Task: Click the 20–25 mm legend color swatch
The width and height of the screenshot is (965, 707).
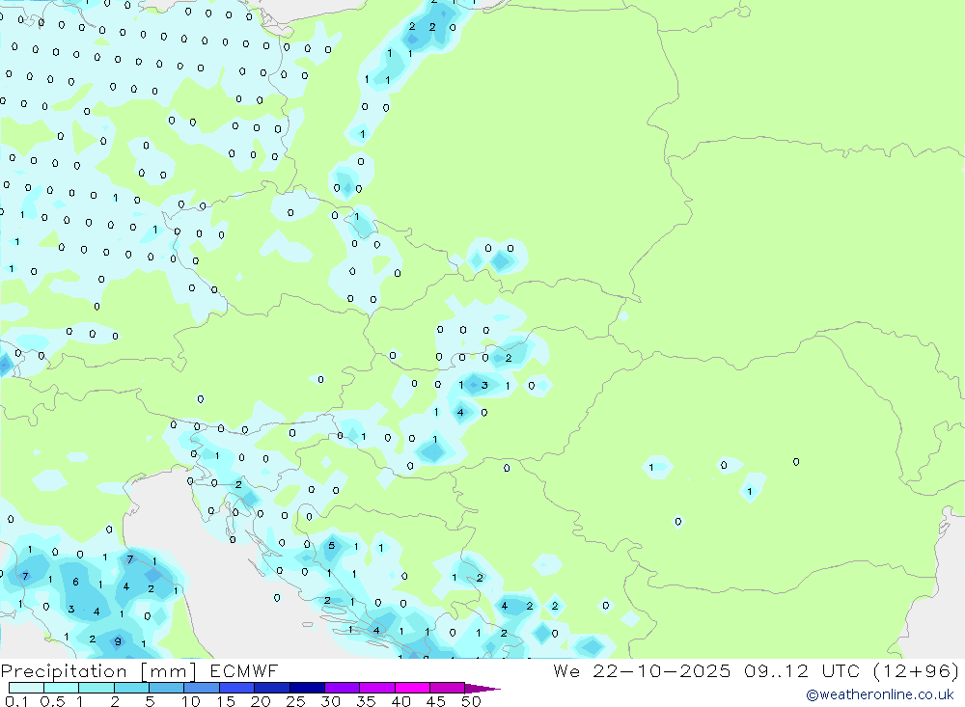Action: pyautogui.click(x=271, y=688)
